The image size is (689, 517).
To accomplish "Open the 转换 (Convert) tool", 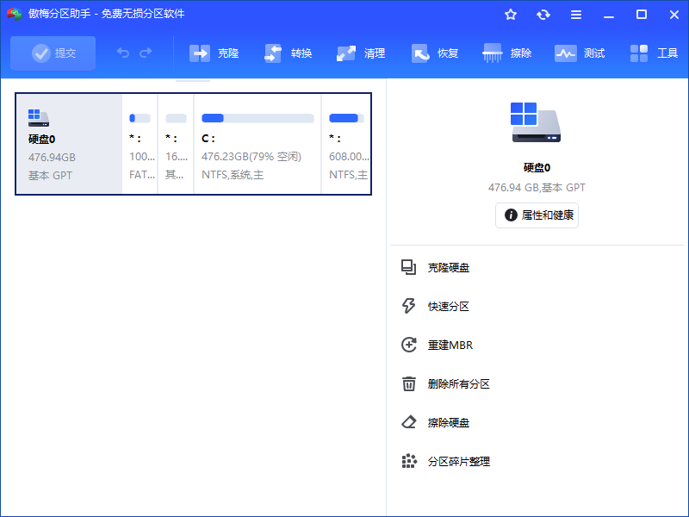I will tap(286, 53).
